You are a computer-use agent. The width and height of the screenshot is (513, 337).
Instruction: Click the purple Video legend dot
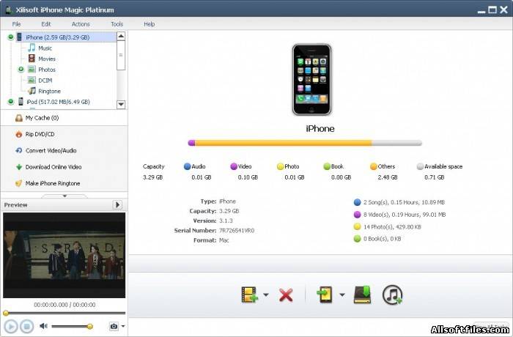click(x=234, y=166)
